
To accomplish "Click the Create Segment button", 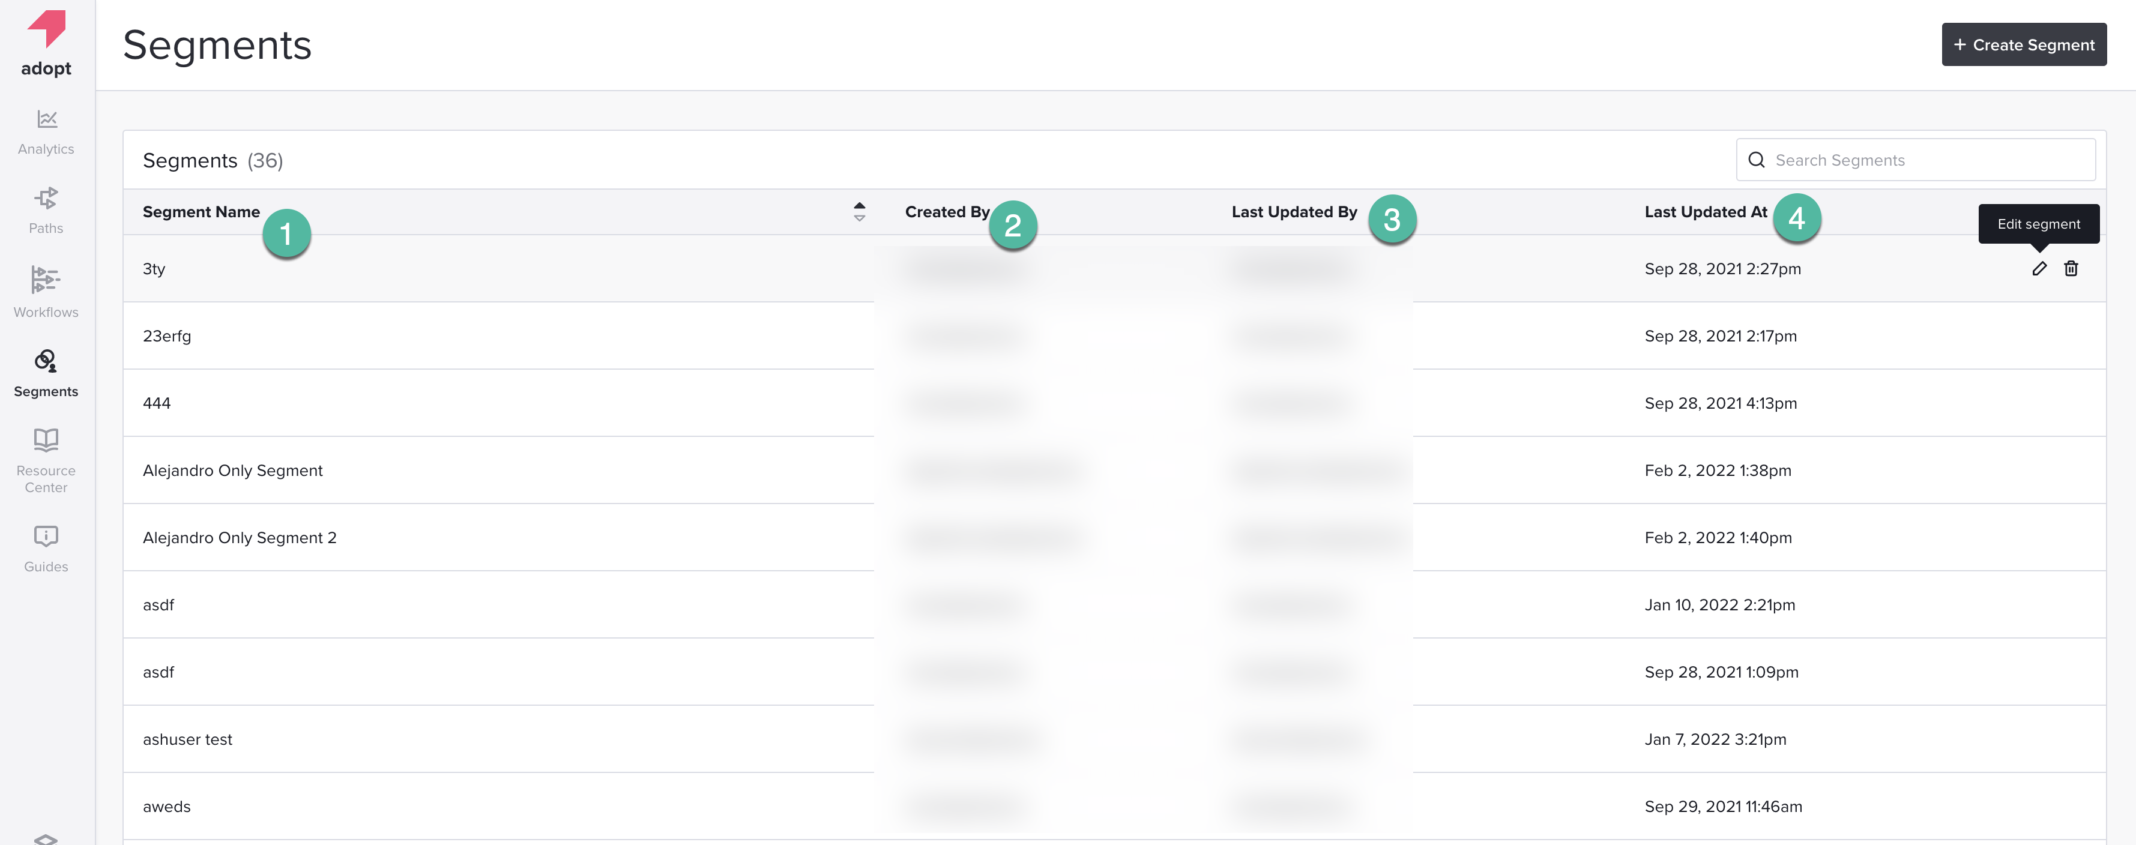I will pos(2023,44).
